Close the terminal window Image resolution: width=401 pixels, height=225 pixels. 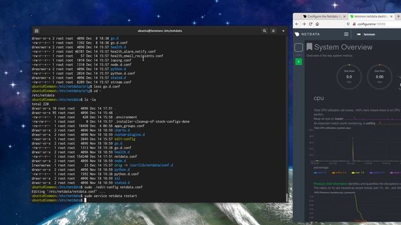pyautogui.click(x=283, y=31)
